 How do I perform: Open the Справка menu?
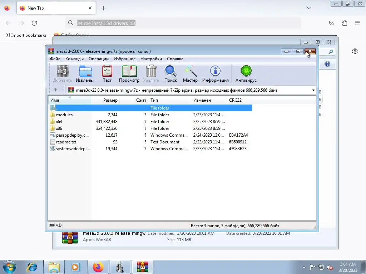tap(175, 59)
